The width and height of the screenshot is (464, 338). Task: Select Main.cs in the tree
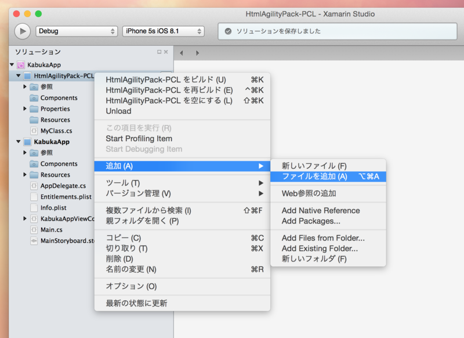click(x=52, y=229)
